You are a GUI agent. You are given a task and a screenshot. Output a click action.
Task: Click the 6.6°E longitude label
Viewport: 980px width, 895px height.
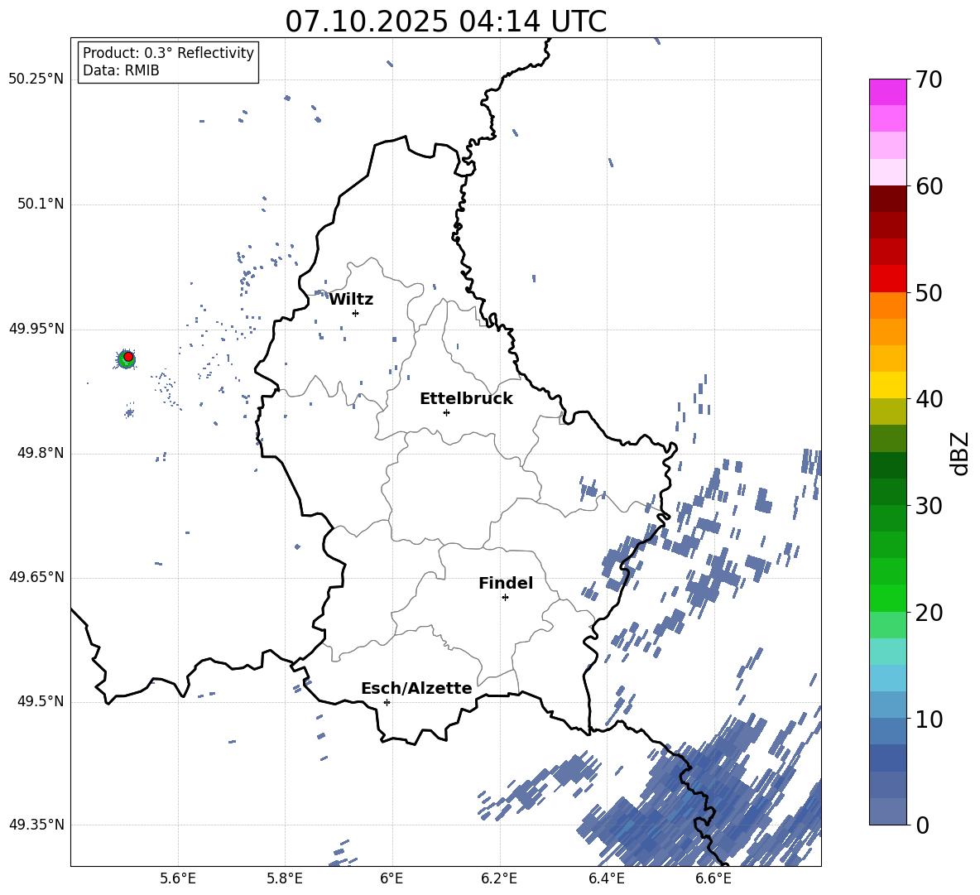713,879
